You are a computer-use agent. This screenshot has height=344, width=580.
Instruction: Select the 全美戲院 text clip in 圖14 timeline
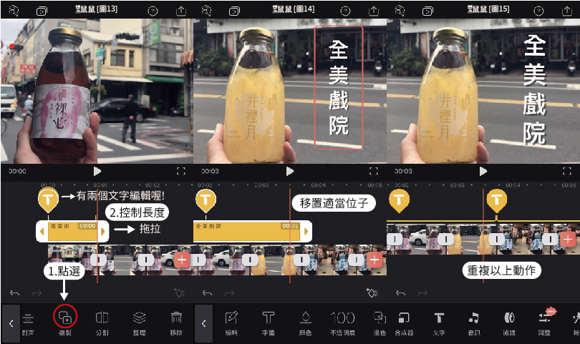point(247,232)
